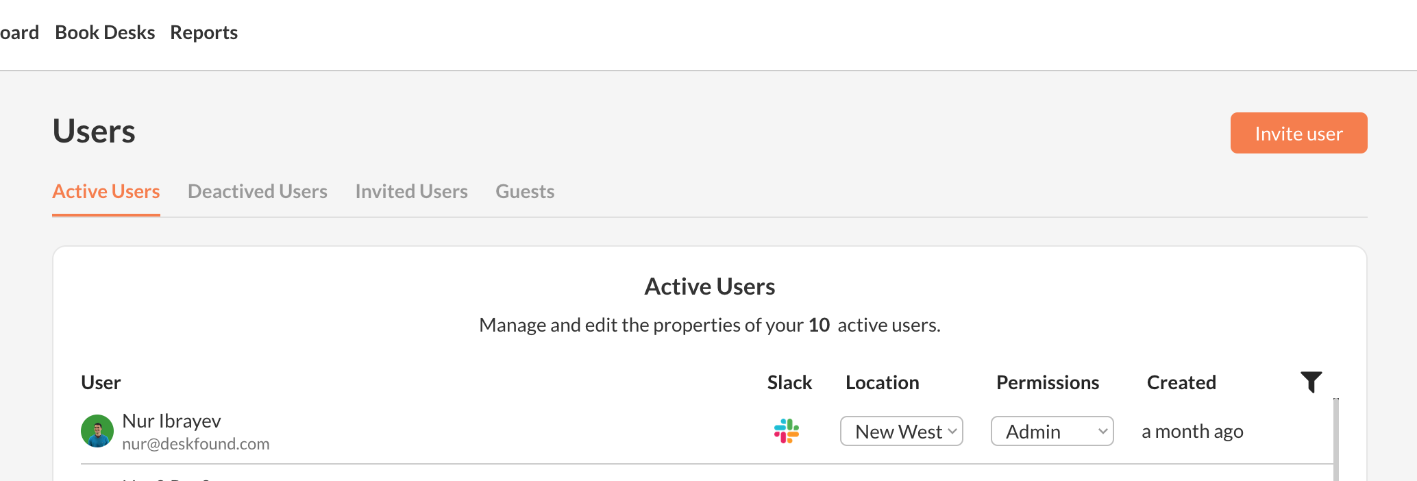Click nur@deskfound.com email text

click(195, 444)
